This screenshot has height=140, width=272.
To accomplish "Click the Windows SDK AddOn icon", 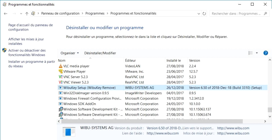I will pyautogui.click(x=60, y=104).
